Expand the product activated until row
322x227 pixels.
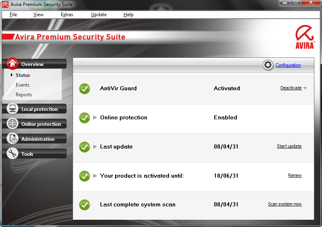(x=95, y=176)
